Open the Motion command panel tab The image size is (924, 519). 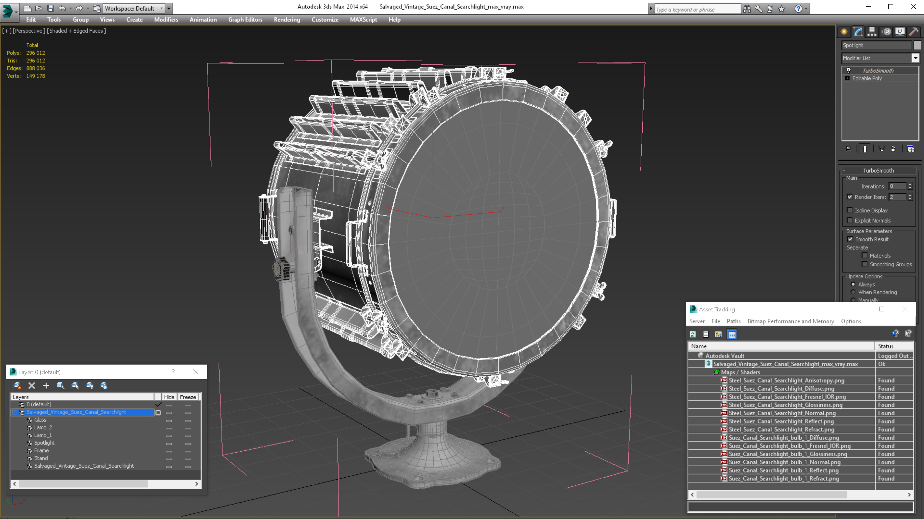click(x=886, y=32)
